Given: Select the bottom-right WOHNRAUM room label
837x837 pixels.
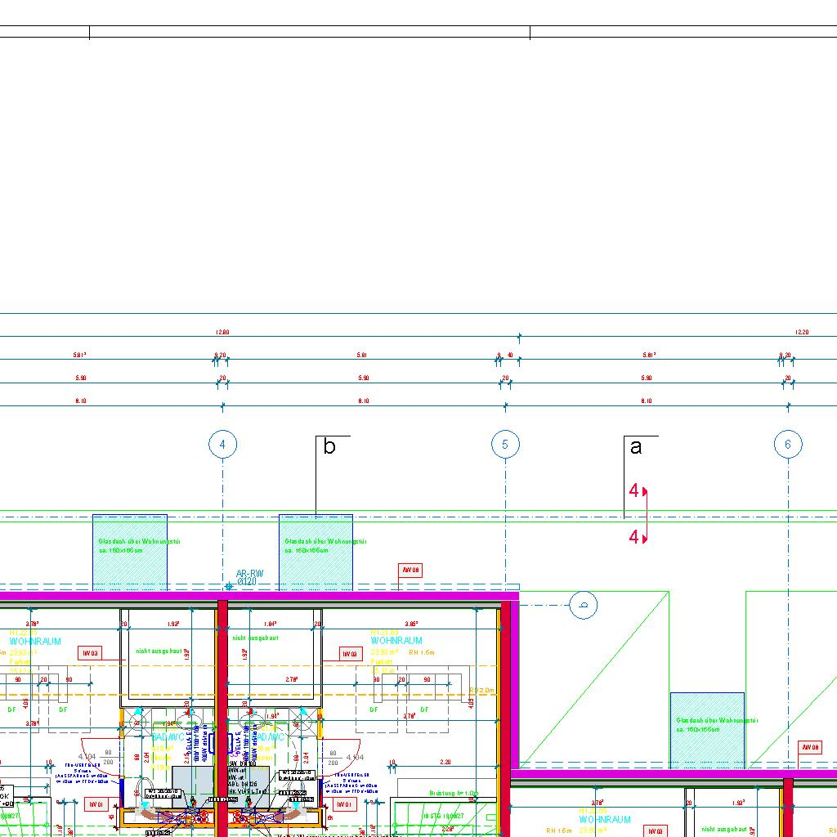Looking at the screenshot, I should tap(605, 819).
